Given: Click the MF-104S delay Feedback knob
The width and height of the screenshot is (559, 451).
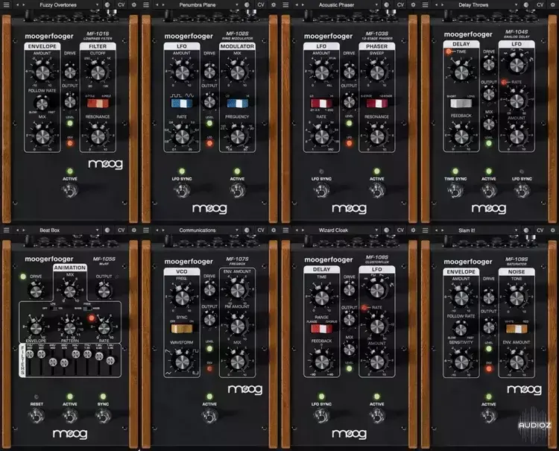Looking at the screenshot, I should (461, 136).
